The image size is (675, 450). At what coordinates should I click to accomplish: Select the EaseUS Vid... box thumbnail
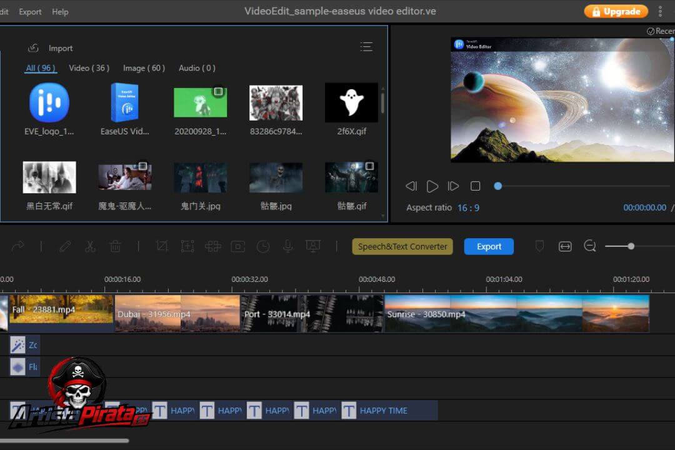tap(125, 102)
